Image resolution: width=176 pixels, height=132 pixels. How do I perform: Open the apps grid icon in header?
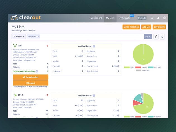click(152, 18)
